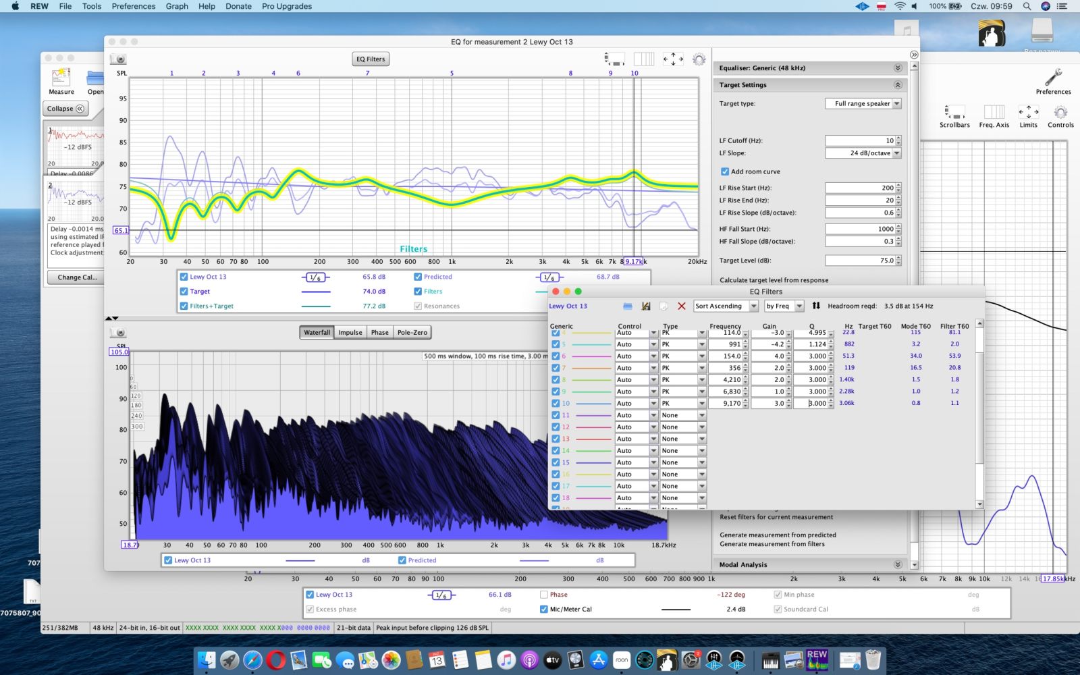
Task: Collapse side panel with double-chevron icon
Action: tap(914, 55)
